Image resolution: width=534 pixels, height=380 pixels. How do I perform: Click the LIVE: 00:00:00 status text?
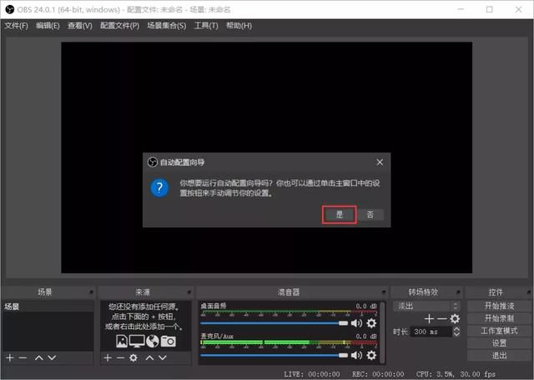coord(311,374)
